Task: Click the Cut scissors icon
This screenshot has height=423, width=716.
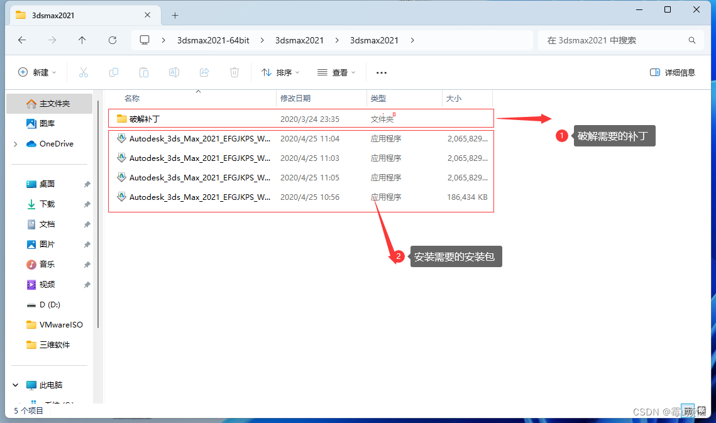Action: click(83, 72)
